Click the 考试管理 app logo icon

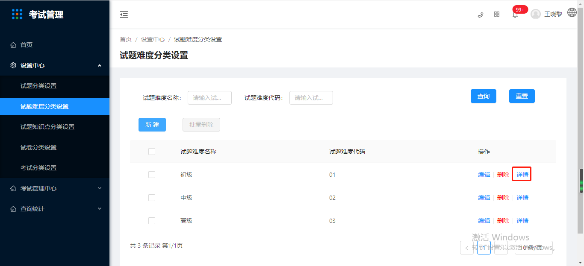[17, 14]
